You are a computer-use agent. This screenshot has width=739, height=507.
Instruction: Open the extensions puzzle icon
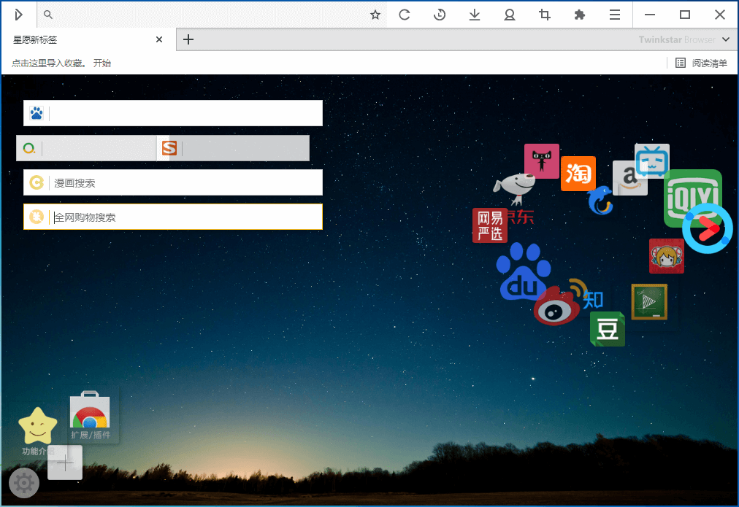click(580, 15)
